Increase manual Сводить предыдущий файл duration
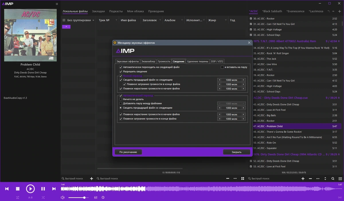The height and width of the screenshot is (201, 344). [x=243, y=80]
